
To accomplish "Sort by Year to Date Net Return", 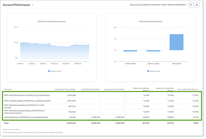I will (188, 89).
